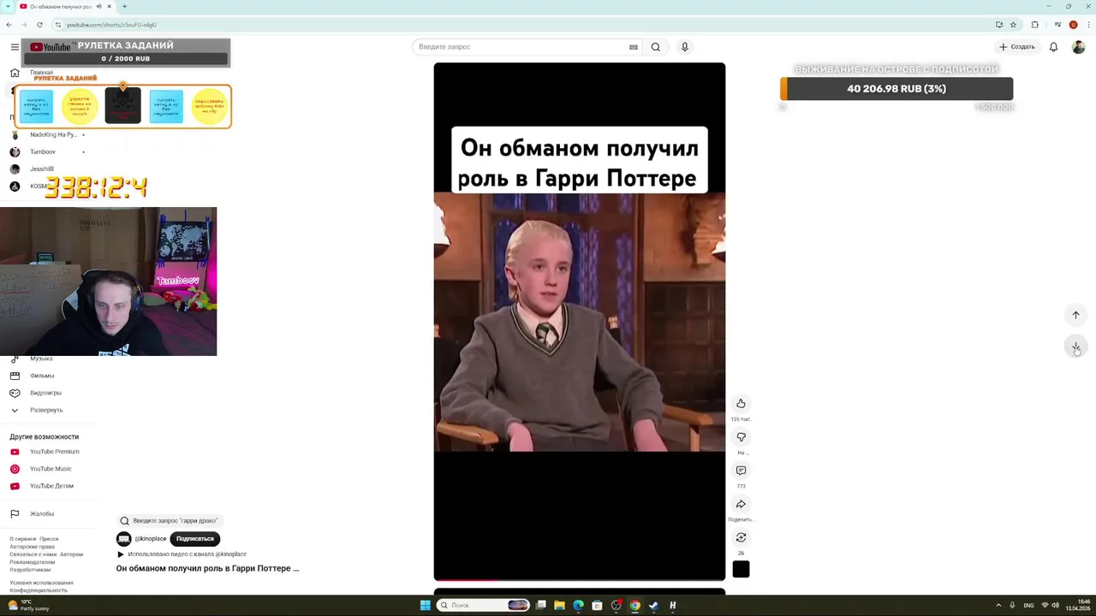
Task: Open the Разработчикам footer link
Action: pos(30,570)
